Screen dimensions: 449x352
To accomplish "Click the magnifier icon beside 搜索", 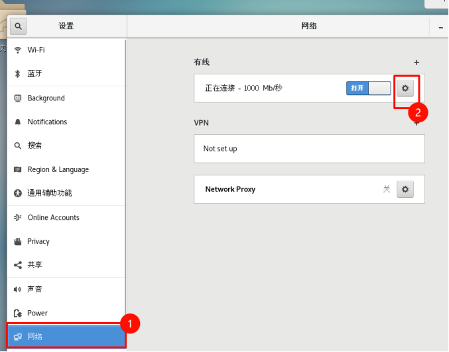I will [x=18, y=146].
